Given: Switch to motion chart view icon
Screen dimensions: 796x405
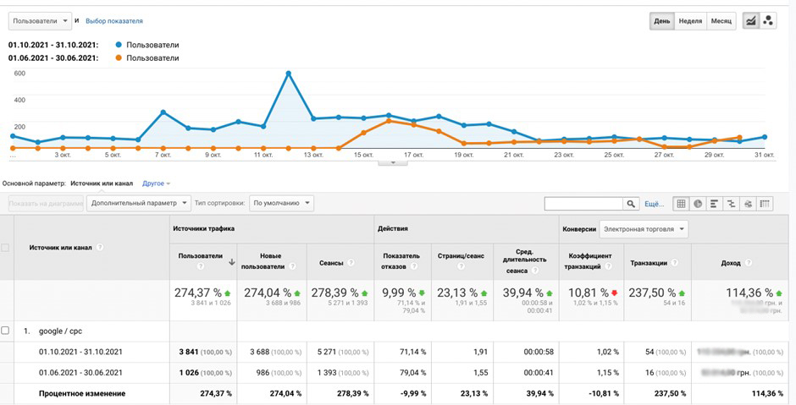Looking at the screenshot, I should pyautogui.click(x=768, y=21).
